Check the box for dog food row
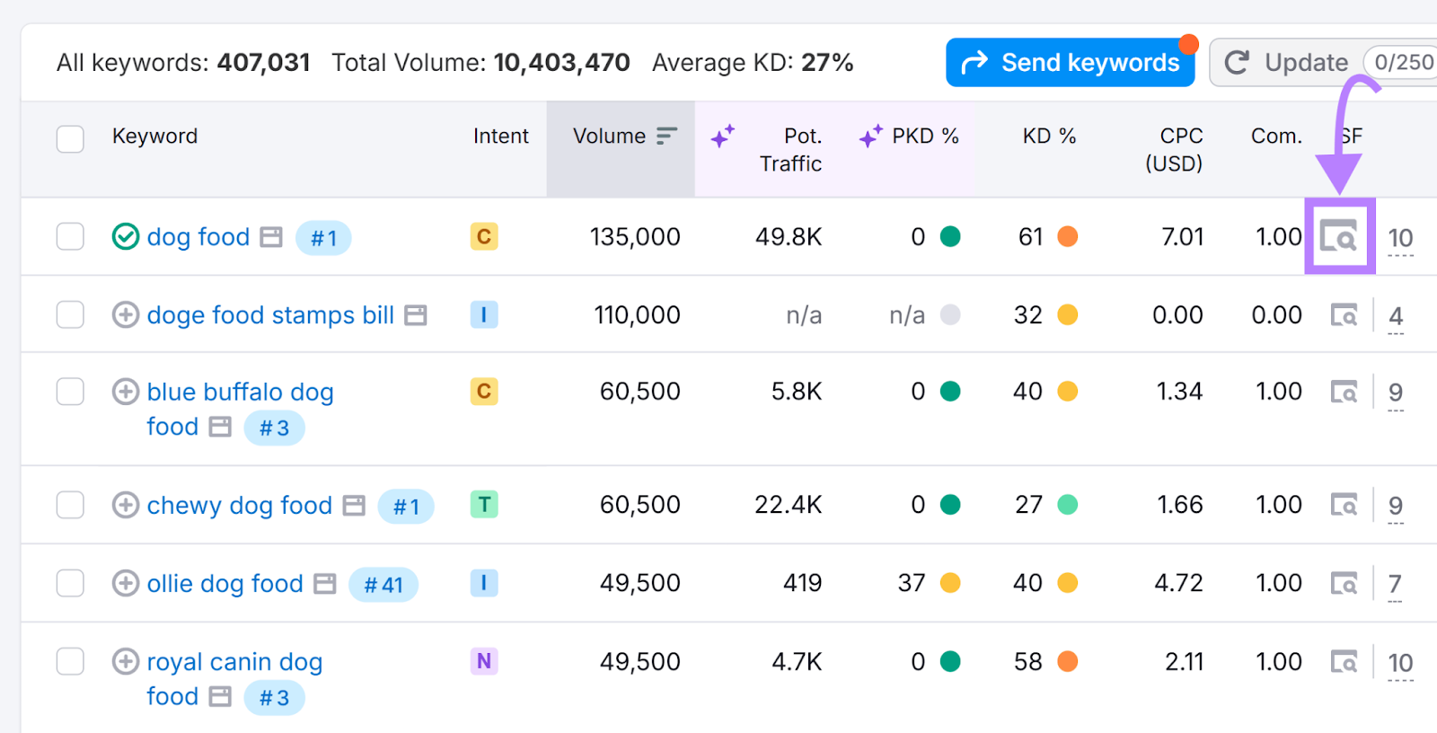The image size is (1437, 733). (x=70, y=236)
